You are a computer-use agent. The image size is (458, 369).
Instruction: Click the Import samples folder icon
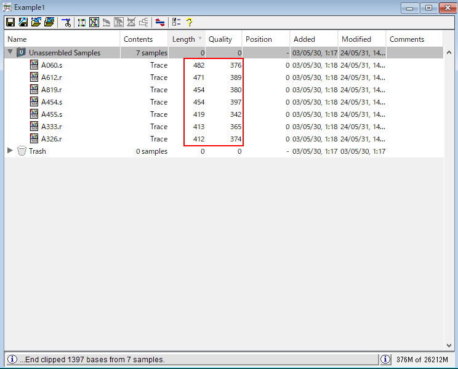point(36,23)
